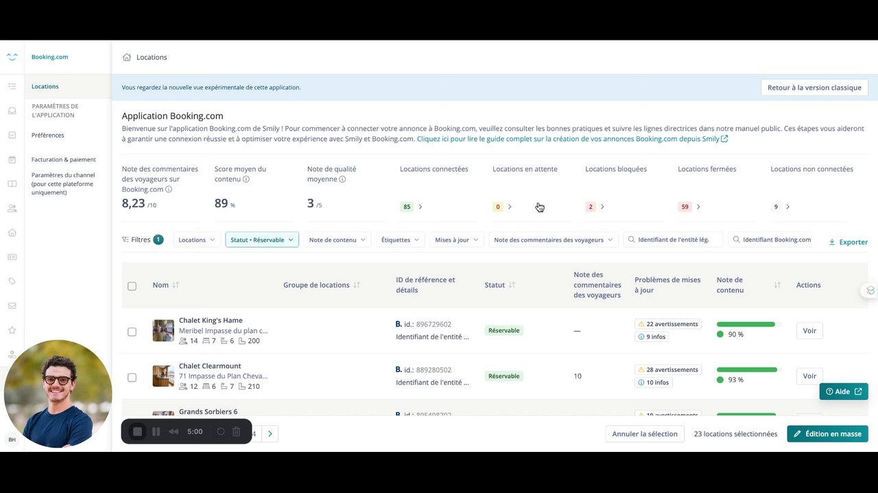
Task: Click the Booking.com app title
Action: pyautogui.click(x=50, y=57)
